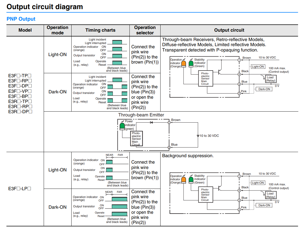Click "Black" wire label in top output circuit
The image size is (301, 228).
[245, 71]
